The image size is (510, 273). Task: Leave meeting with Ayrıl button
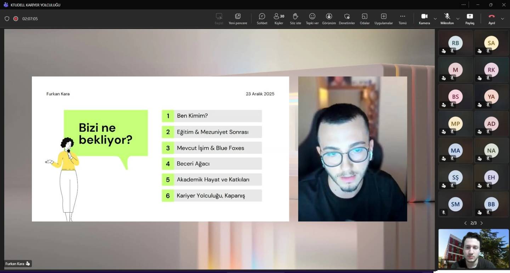[492, 19]
